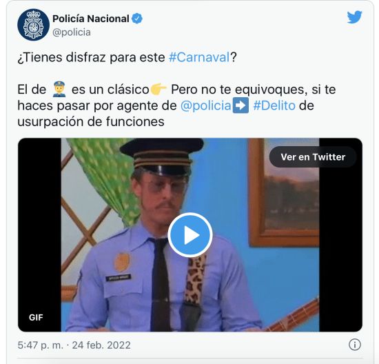The image size is (379, 364).
Task: Open the @policia mention in tweet text
Action: [206, 105]
